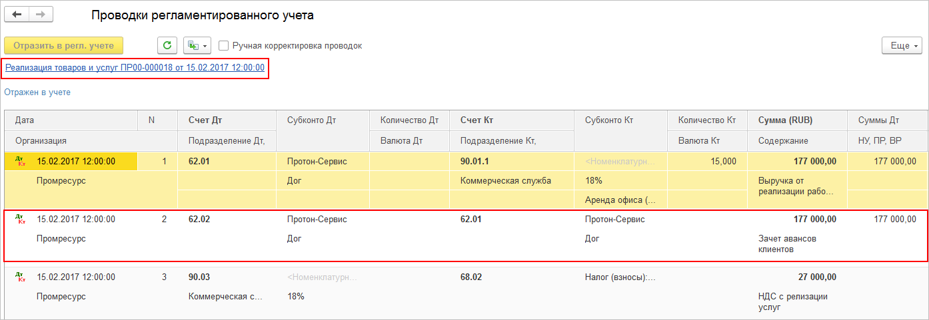
Task: Click the Отражен в учете status label
Action: pyautogui.click(x=37, y=92)
